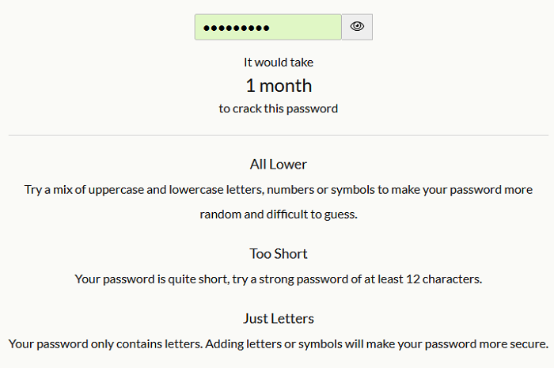Click the "12 characters" recommendation text
Screen dimensions: 554x368
[x=443, y=279]
